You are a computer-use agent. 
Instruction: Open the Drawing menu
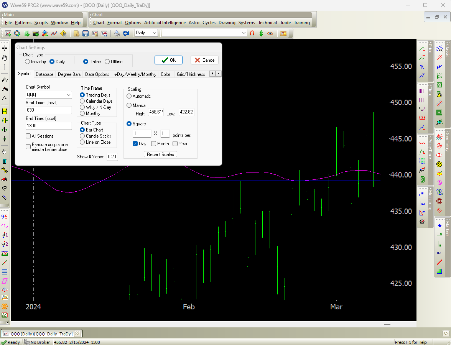click(x=227, y=22)
